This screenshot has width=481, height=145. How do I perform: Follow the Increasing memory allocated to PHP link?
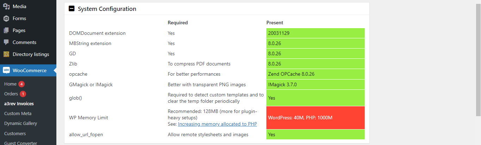tap(217, 124)
